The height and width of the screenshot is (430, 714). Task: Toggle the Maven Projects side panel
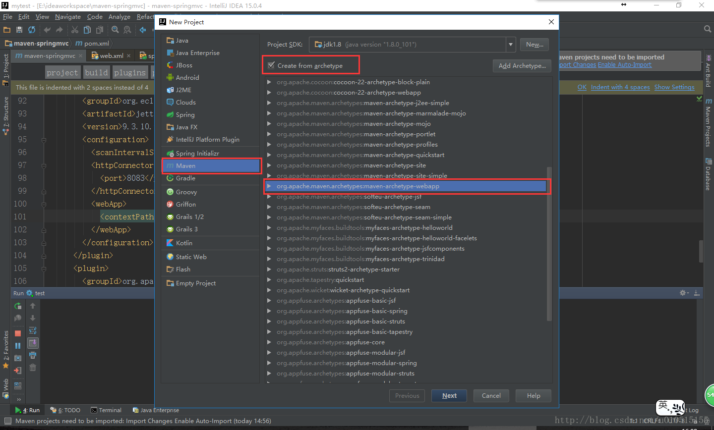click(x=708, y=123)
